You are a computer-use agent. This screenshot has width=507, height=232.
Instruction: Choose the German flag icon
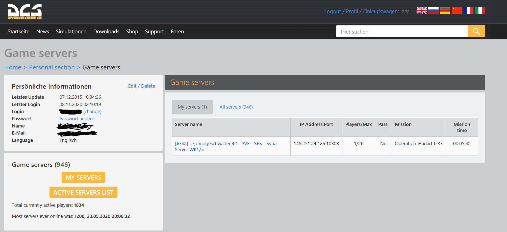(445, 11)
